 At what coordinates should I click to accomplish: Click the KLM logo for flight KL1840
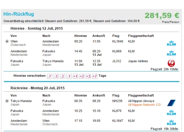(x=171, y=43)
